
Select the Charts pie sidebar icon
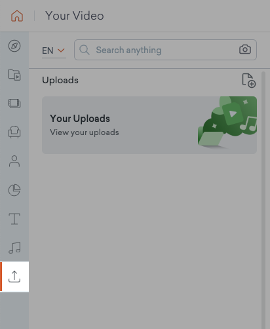point(14,190)
